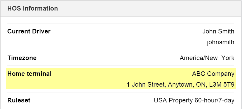Select the Ruleset label
The image size is (242, 109).
[19, 100]
